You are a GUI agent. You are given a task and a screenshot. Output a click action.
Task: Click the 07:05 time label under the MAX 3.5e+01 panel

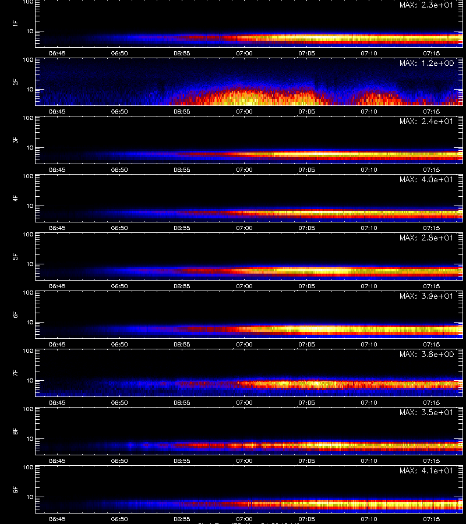pyautogui.click(x=306, y=461)
